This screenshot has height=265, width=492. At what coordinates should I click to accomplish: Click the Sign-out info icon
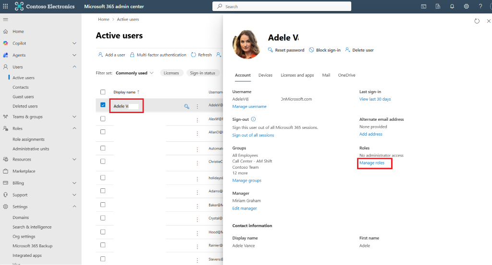coord(254,119)
